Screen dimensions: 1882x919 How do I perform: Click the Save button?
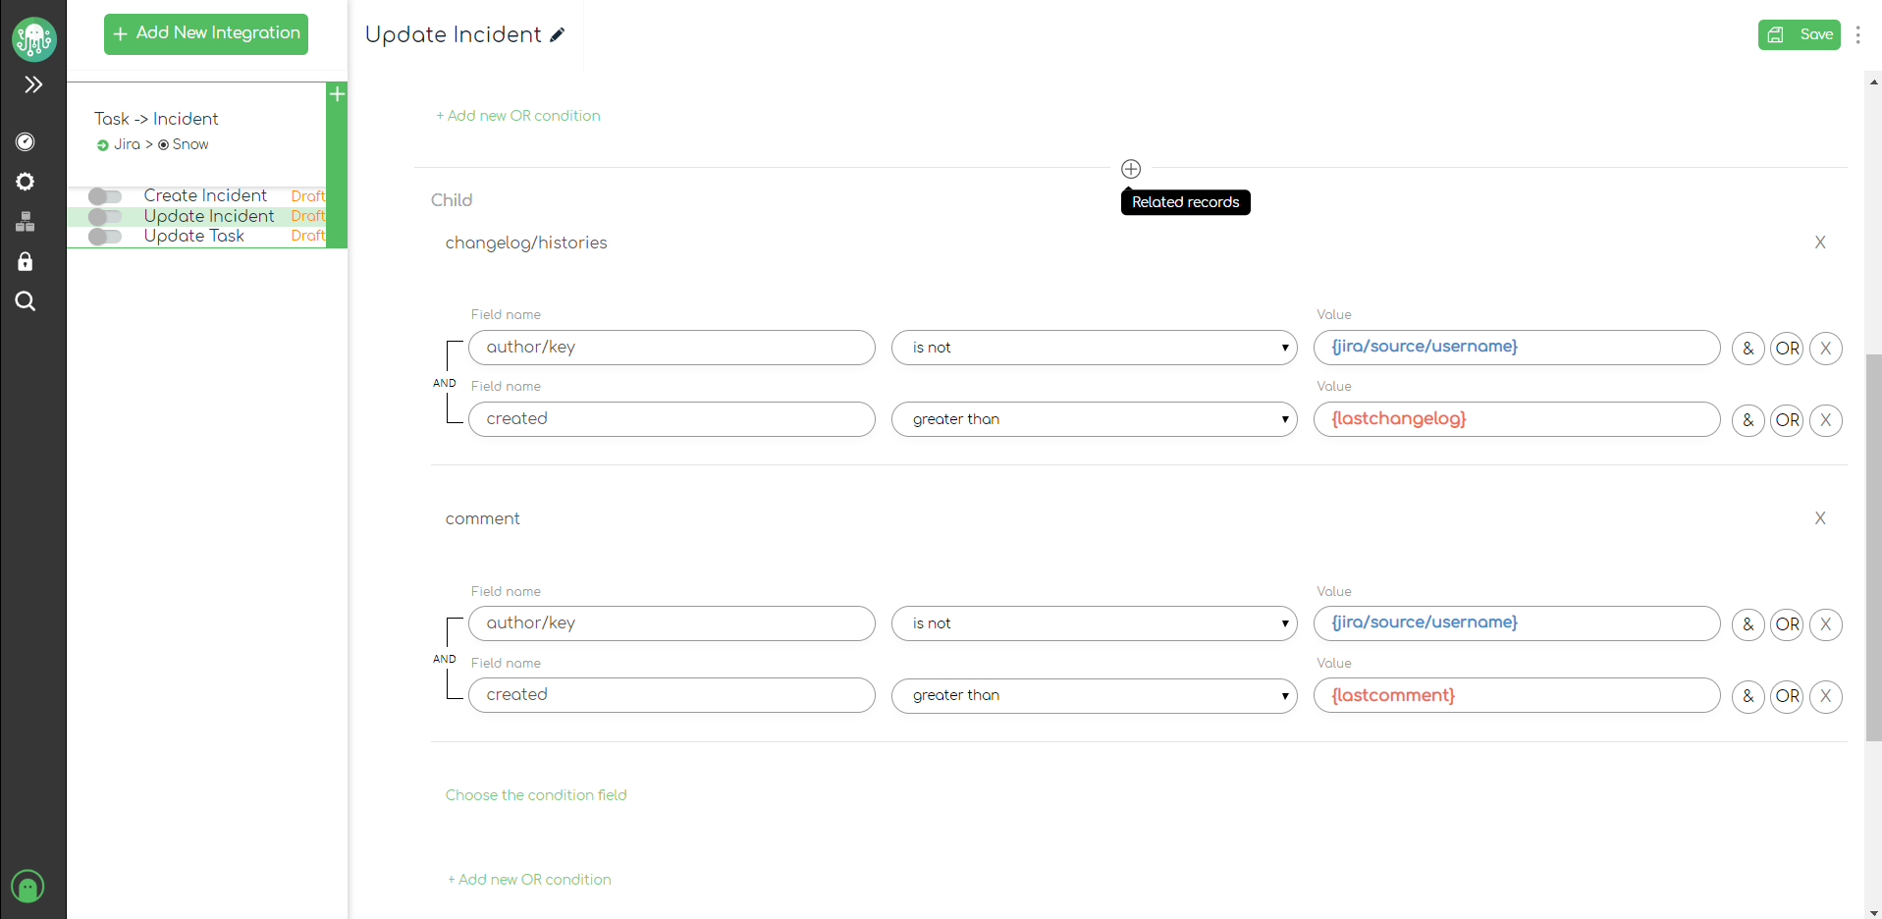(x=1799, y=34)
